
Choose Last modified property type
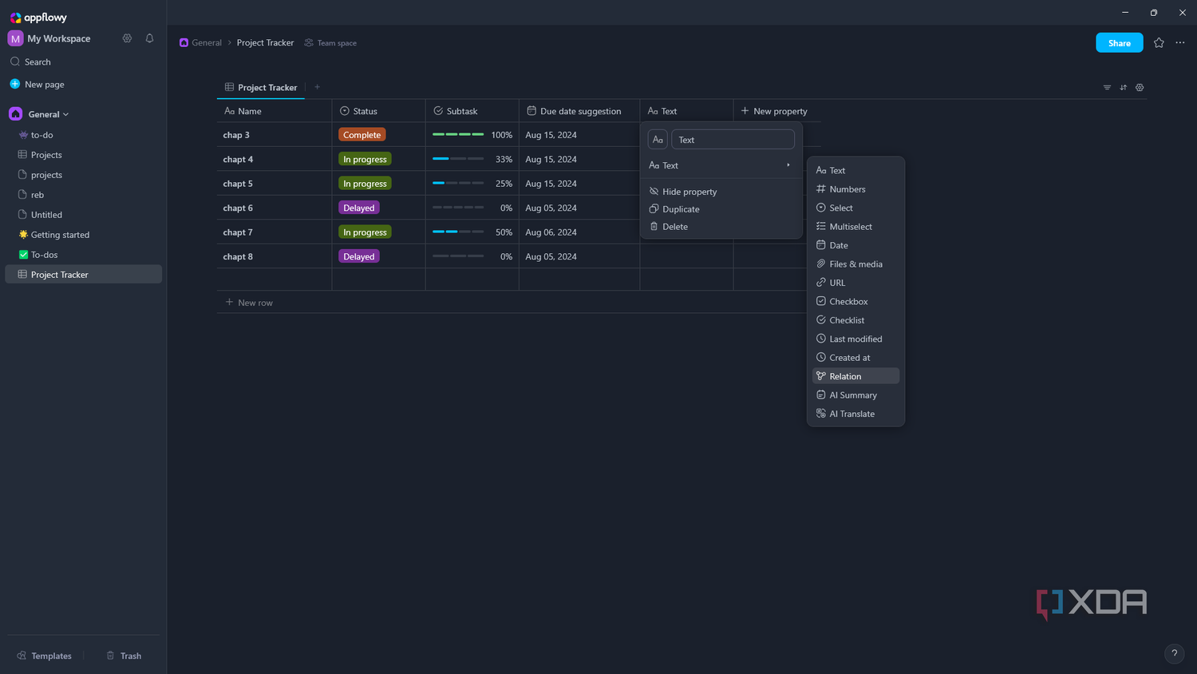pos(855,339)
